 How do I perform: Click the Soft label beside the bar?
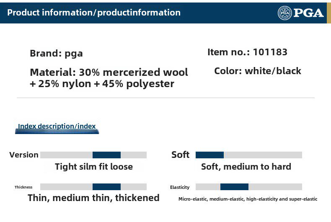pyautogui.click(x=180, y=155)
